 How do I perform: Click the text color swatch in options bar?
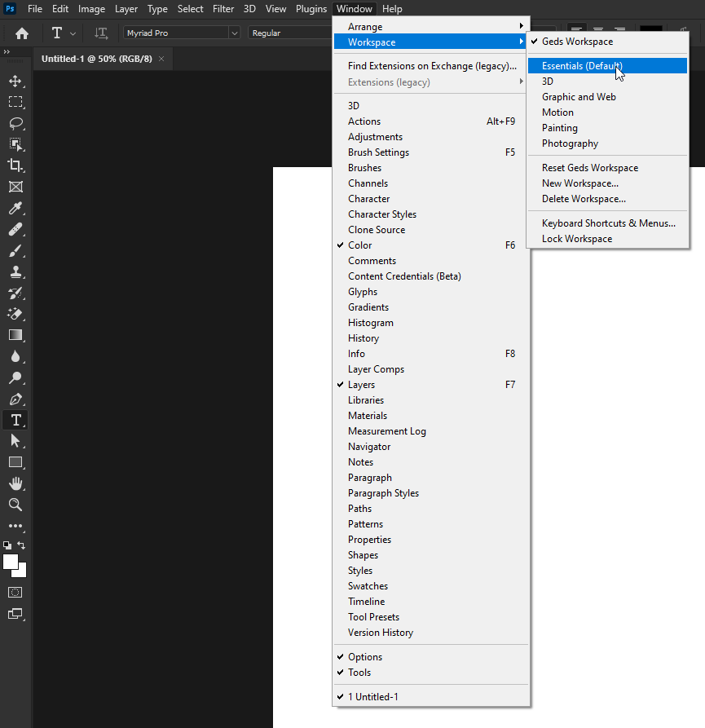coord(650,29)
